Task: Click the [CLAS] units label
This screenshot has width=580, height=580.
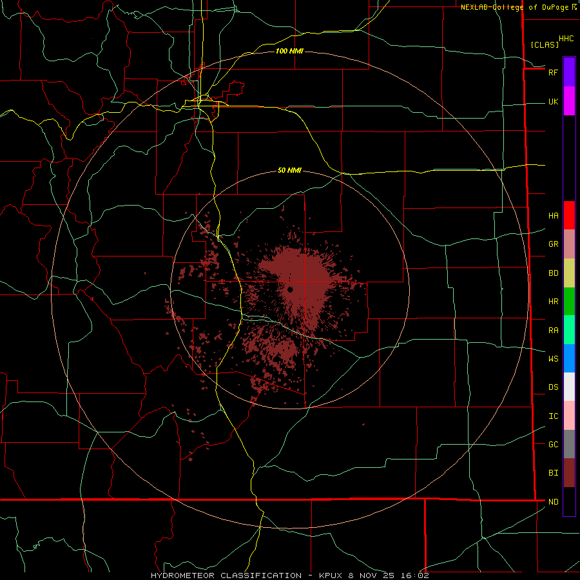Action: point(545,44)
